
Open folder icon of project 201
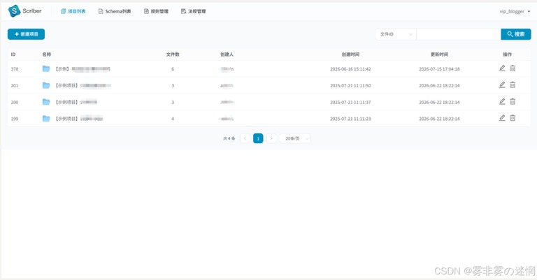pyautogui.click(x=46, y=85)
